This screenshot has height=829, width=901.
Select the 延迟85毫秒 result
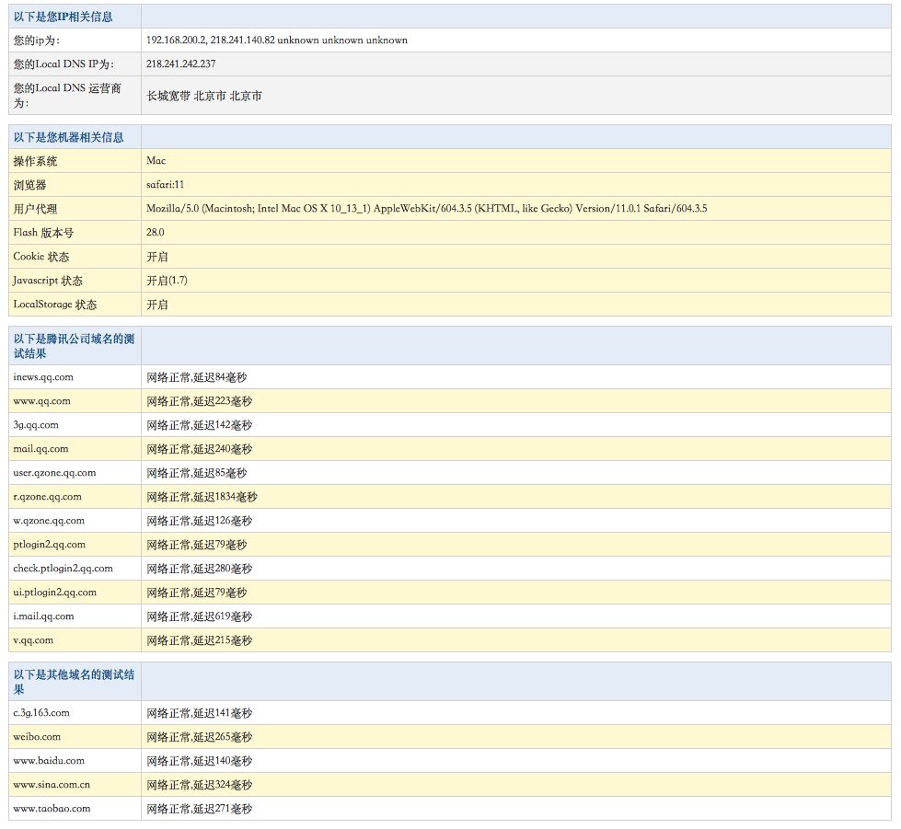tap(220, 473)
